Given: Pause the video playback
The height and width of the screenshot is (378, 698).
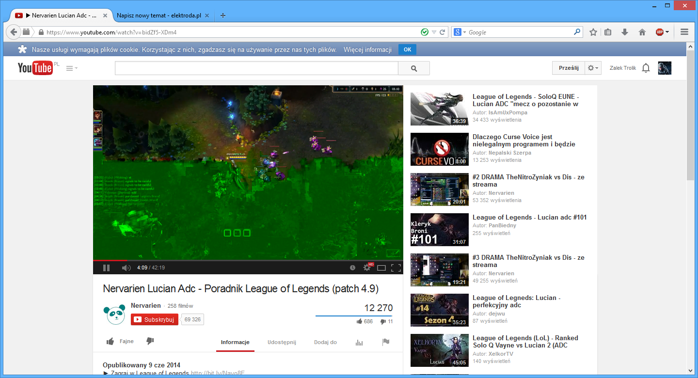Looking at the screenshot, I should [106, 268].
